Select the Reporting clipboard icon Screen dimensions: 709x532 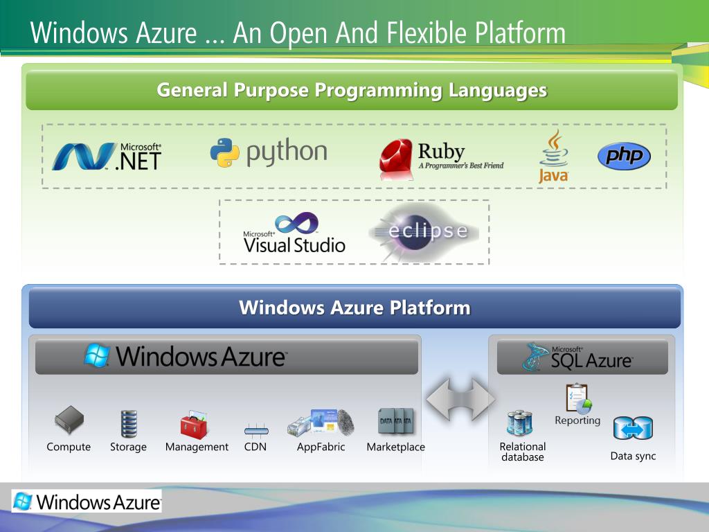click(x=578, y=398)
